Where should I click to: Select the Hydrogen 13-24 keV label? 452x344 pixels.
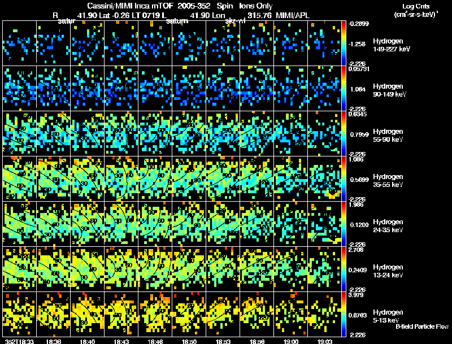point(388,271)
